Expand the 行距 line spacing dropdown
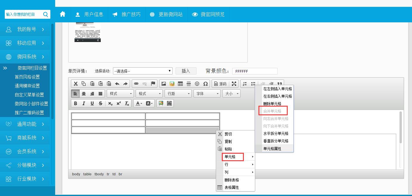The width and height of the screenshot is (412, 196). pyautogui.click(x=178, y=94)
